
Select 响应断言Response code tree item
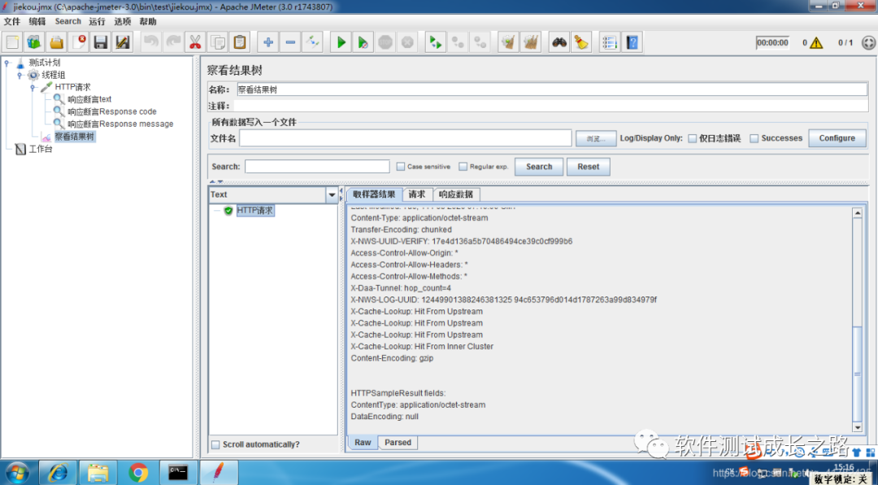[x=112, y=111]
